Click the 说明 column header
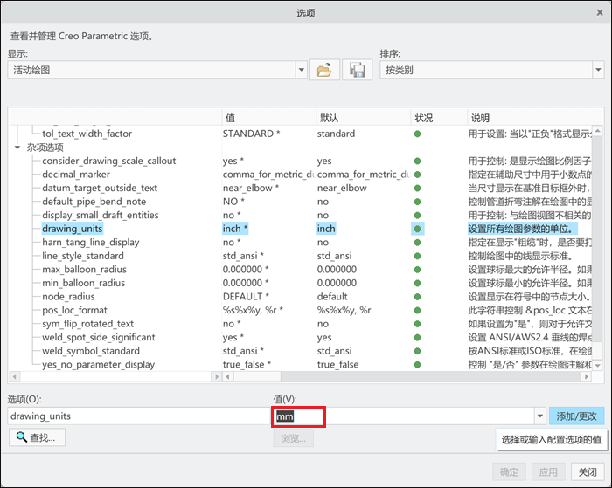This screenshot has width=612, height=488. tap(535, 117)
